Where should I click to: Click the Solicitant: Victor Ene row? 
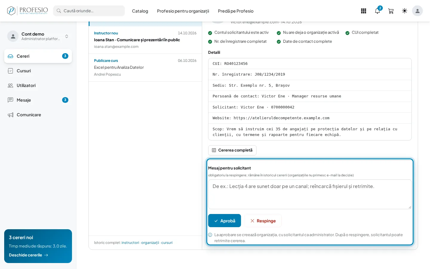click(310, 107)
